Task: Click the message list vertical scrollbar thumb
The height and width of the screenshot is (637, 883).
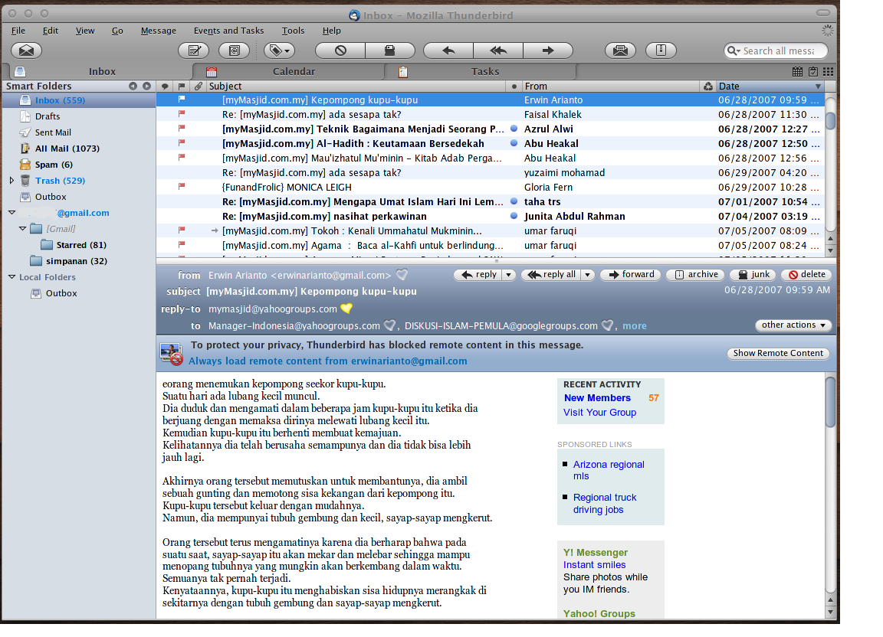Action: point(830,120)
